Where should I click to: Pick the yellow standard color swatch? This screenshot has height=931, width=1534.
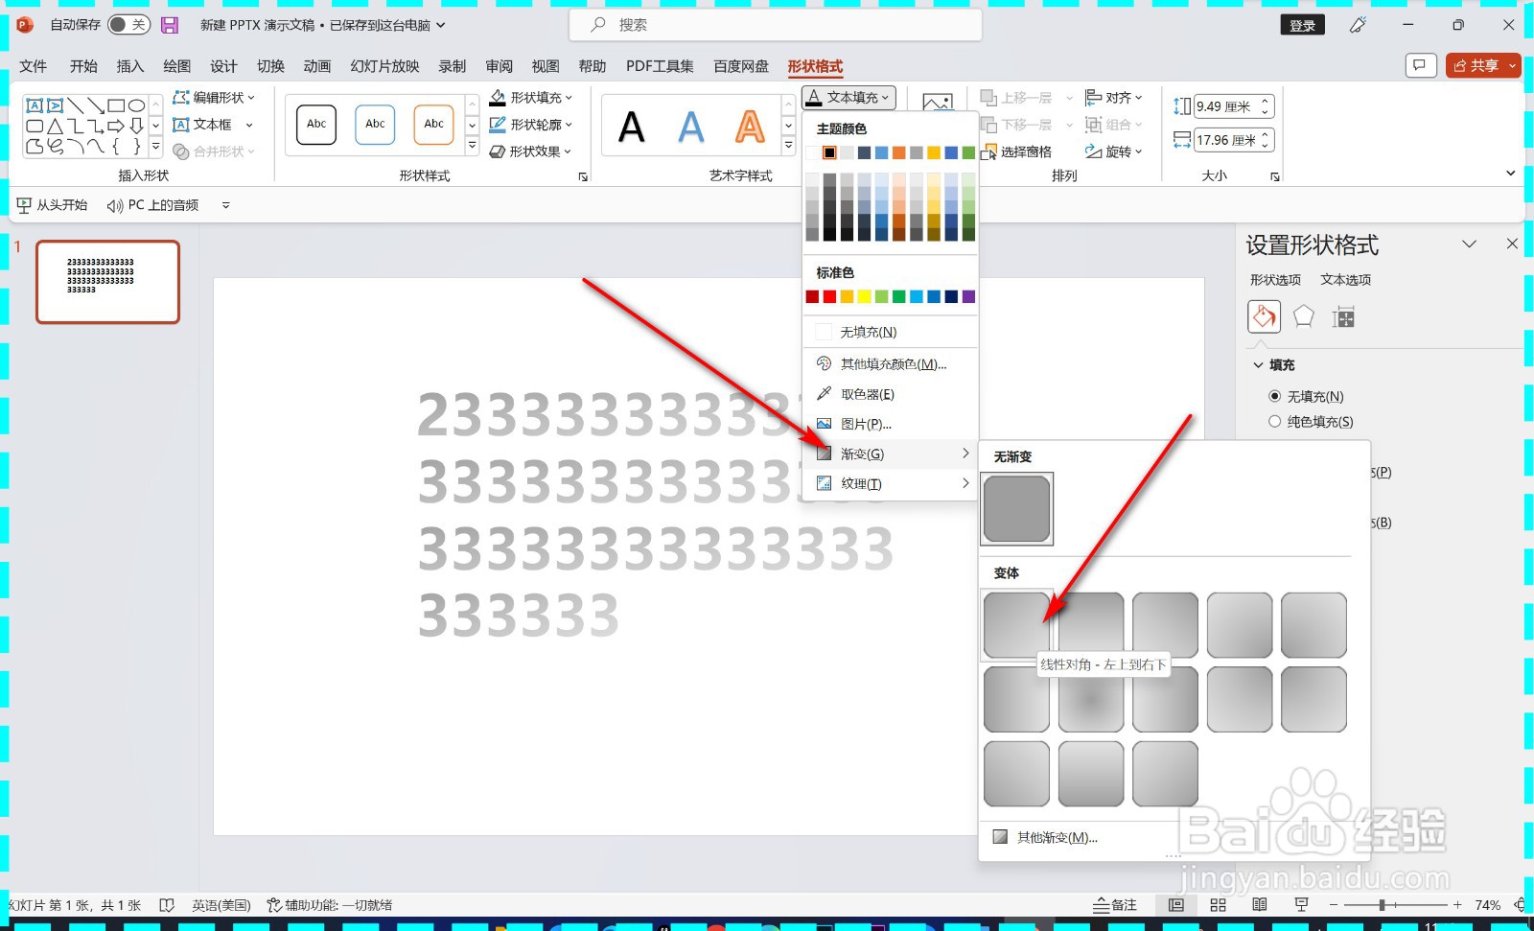pyautogui.click(x=864, y=297)
